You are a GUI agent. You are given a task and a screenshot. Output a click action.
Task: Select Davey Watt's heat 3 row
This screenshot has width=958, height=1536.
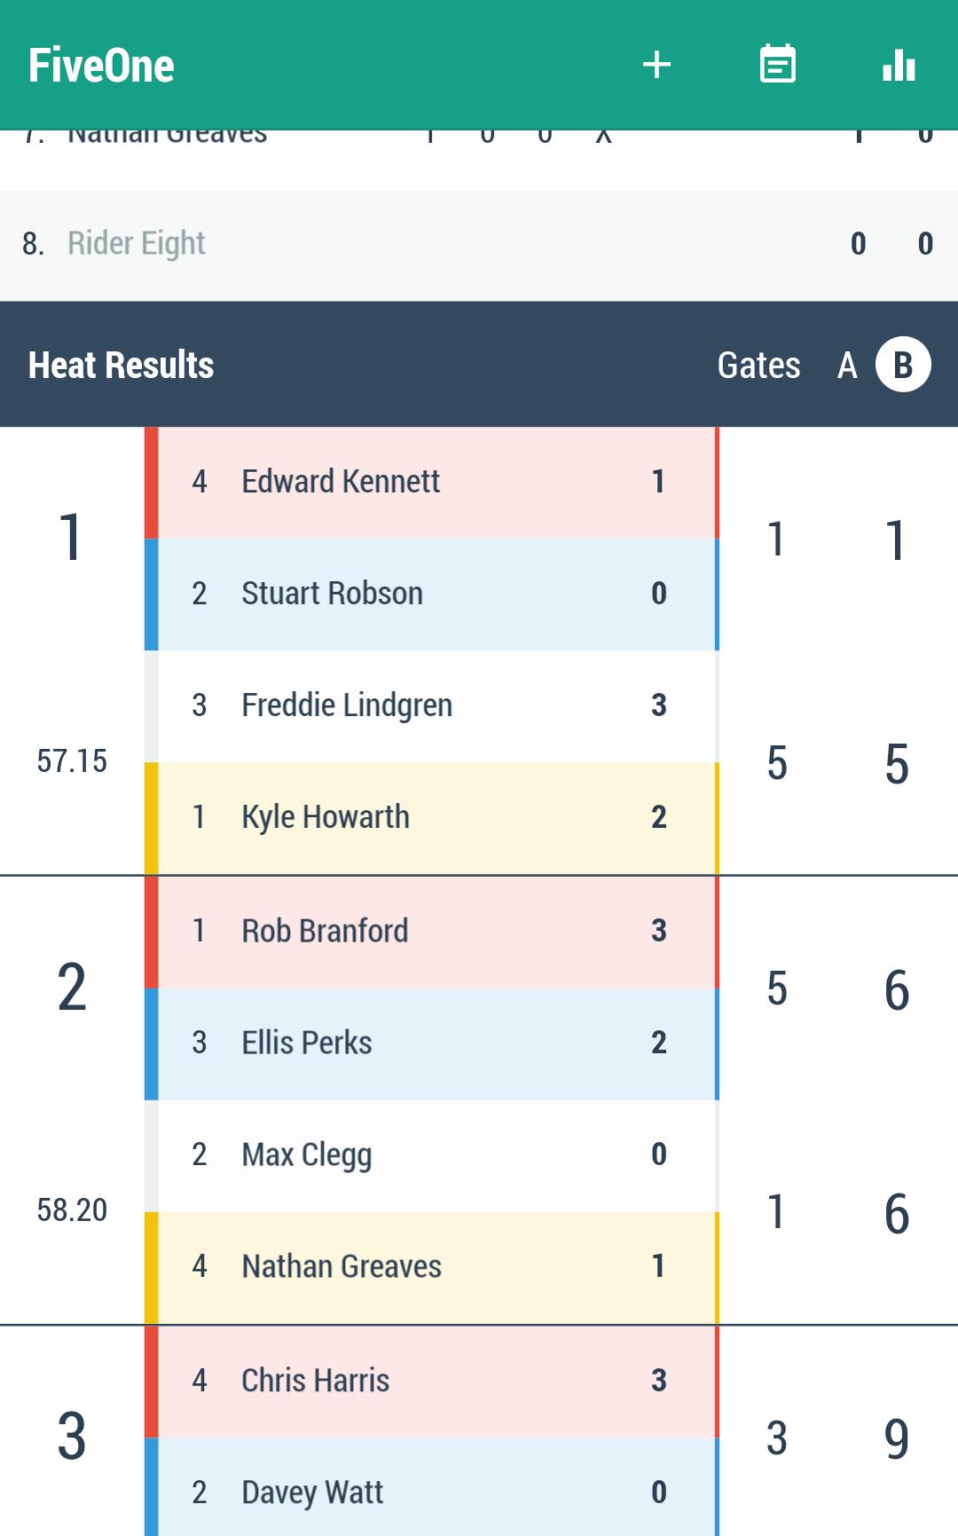pos(431,1492)
